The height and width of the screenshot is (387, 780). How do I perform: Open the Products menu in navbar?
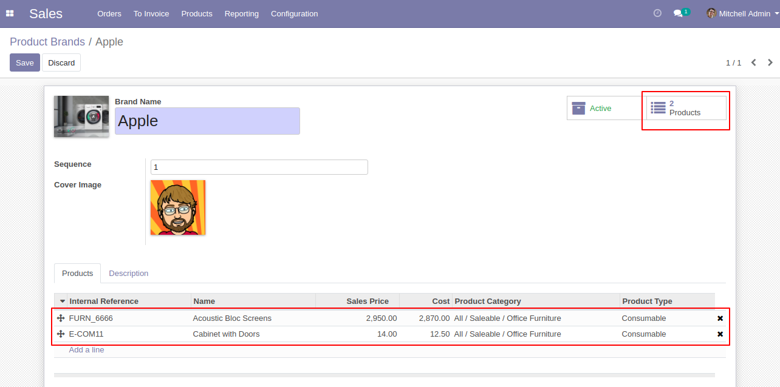point(197,13)
